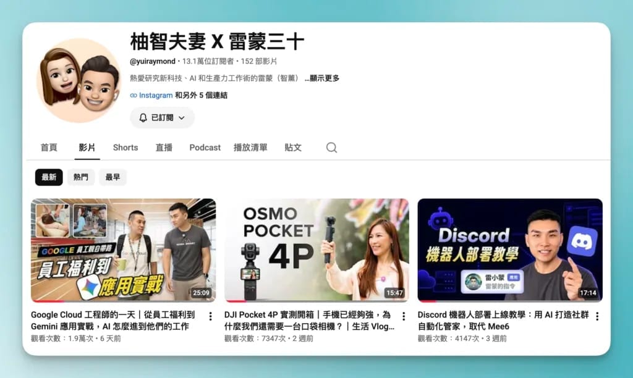Click 觀看次數：1.9萬次・6 天前 text
Viewport: 633px width, 378px height.
coord(76,338)
